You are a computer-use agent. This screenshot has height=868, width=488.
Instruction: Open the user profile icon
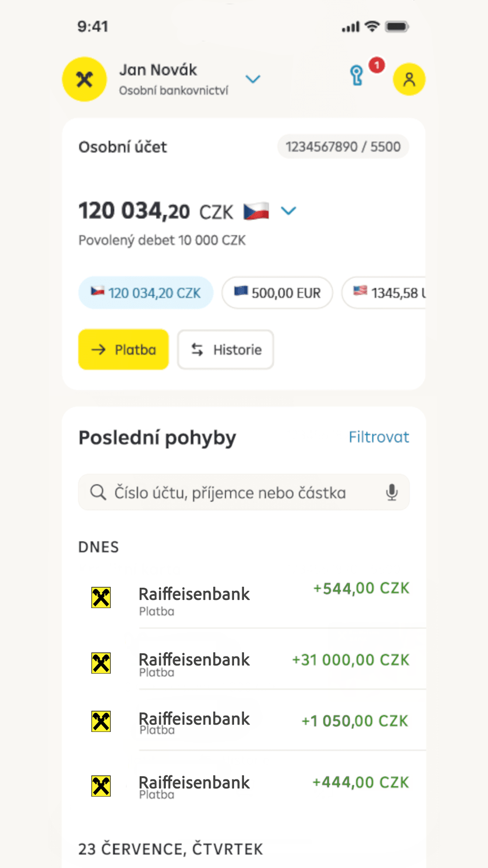tap(409, 79)
